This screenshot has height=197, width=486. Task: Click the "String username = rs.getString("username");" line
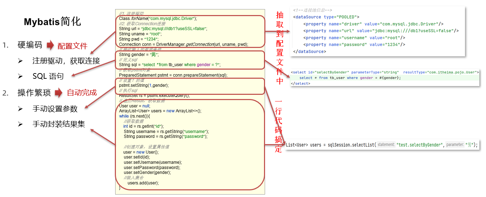click(x=166, y=132)
